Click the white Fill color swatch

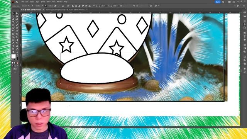[14, 56]
